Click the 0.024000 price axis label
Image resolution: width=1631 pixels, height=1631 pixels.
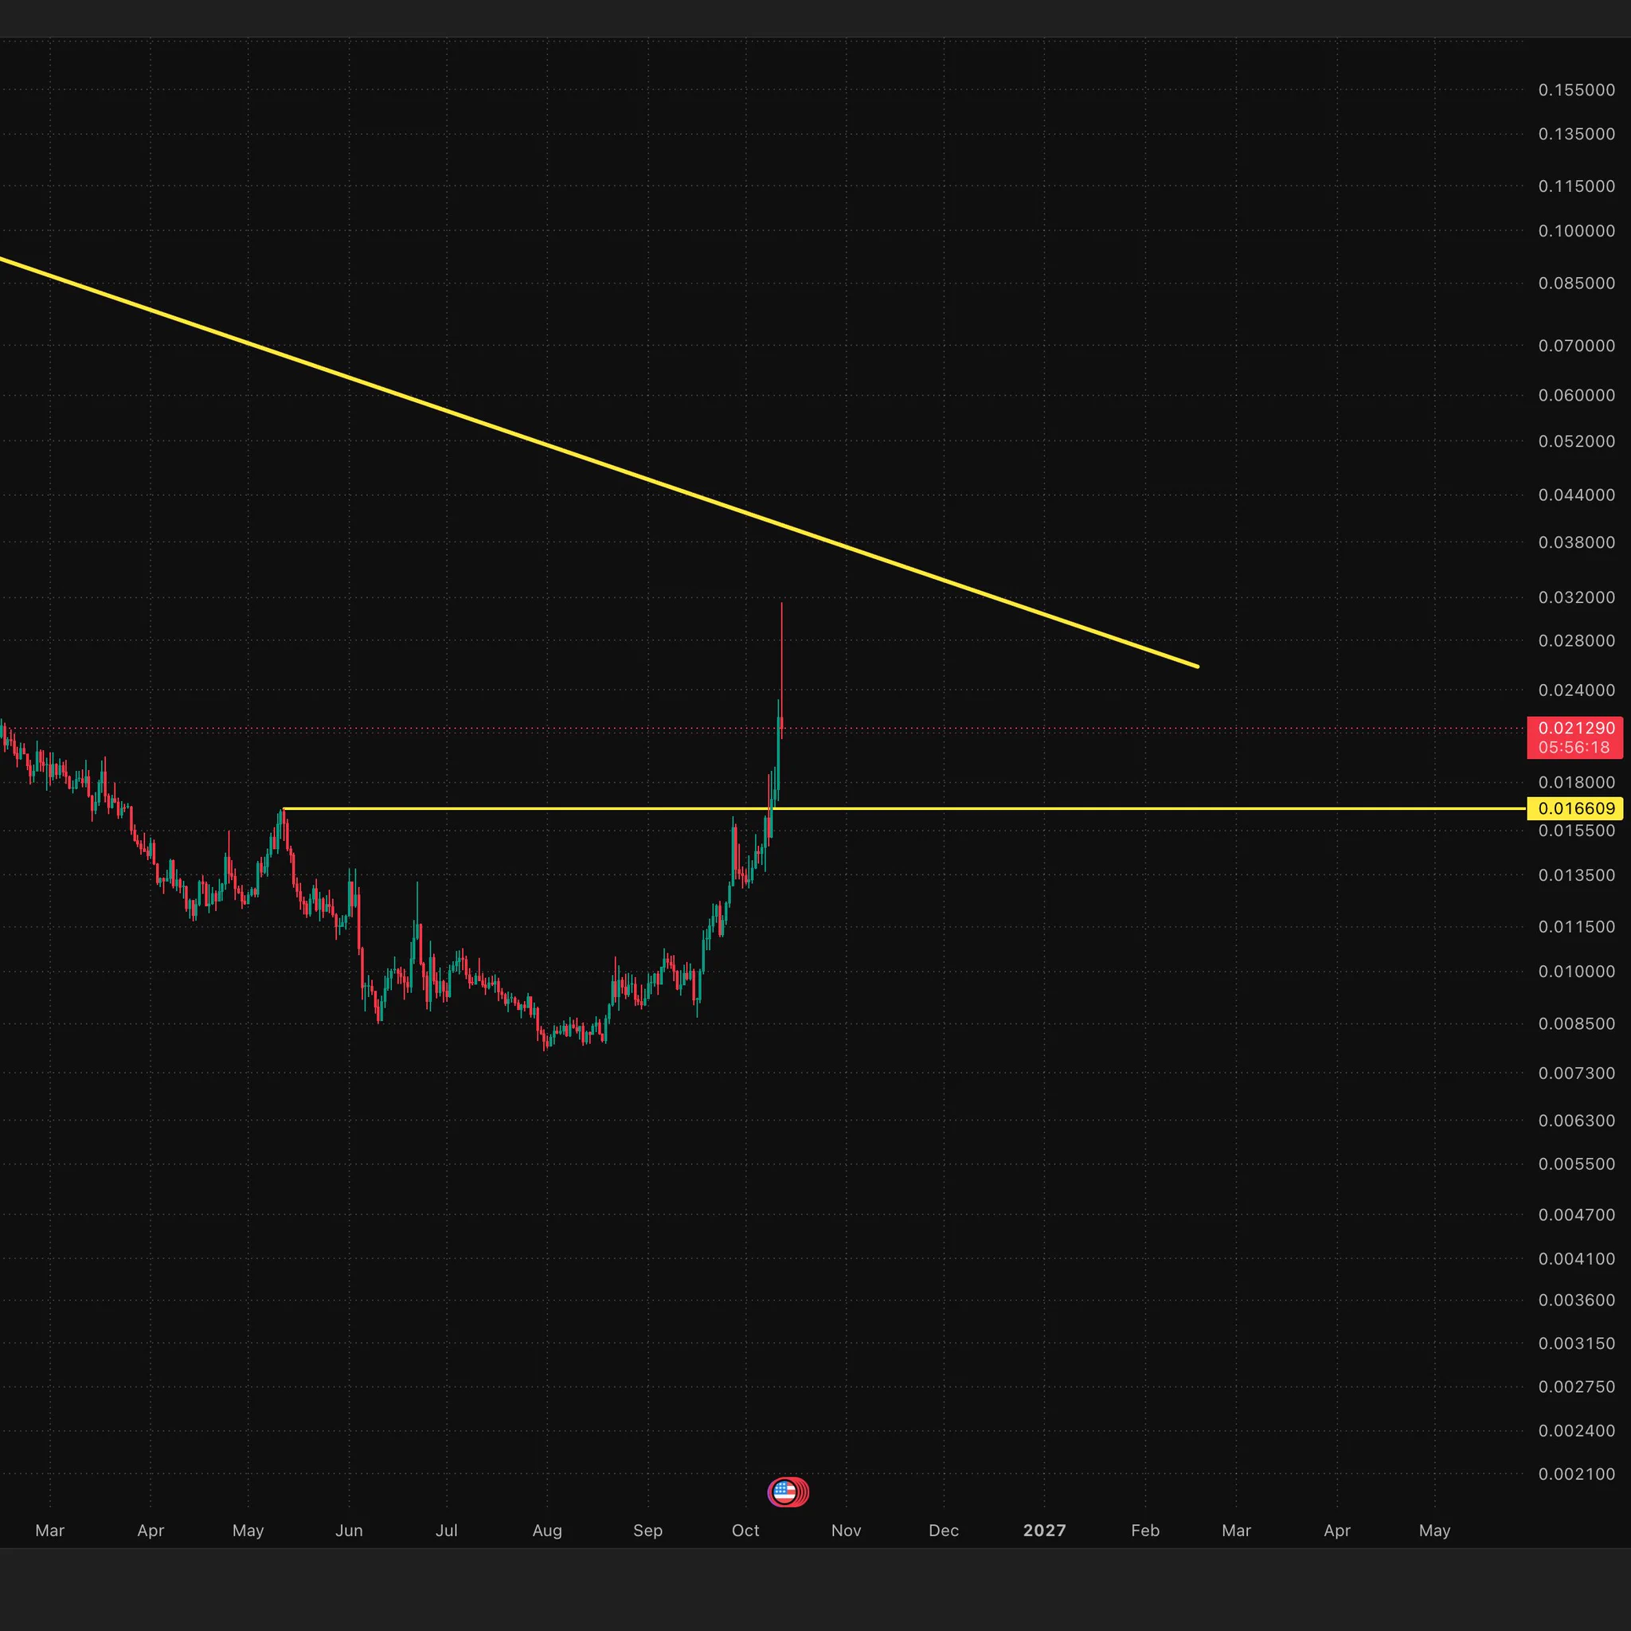(1576, 690)
